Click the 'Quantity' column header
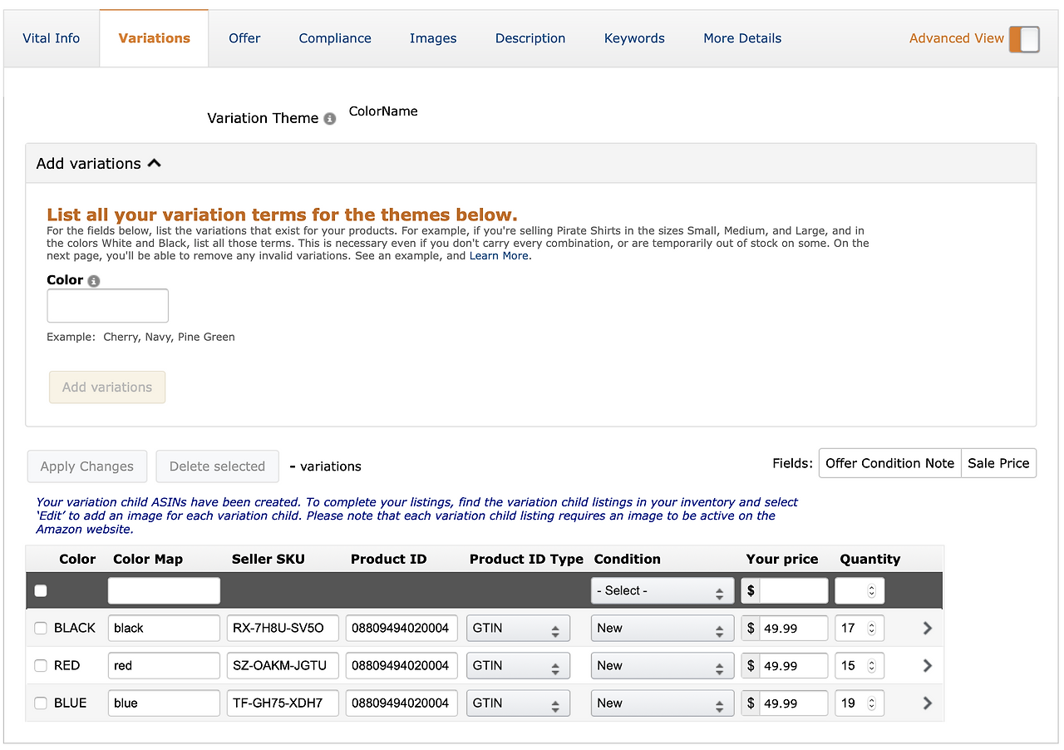This screenshot has height=750, width=1064. [x=870, y=560]
